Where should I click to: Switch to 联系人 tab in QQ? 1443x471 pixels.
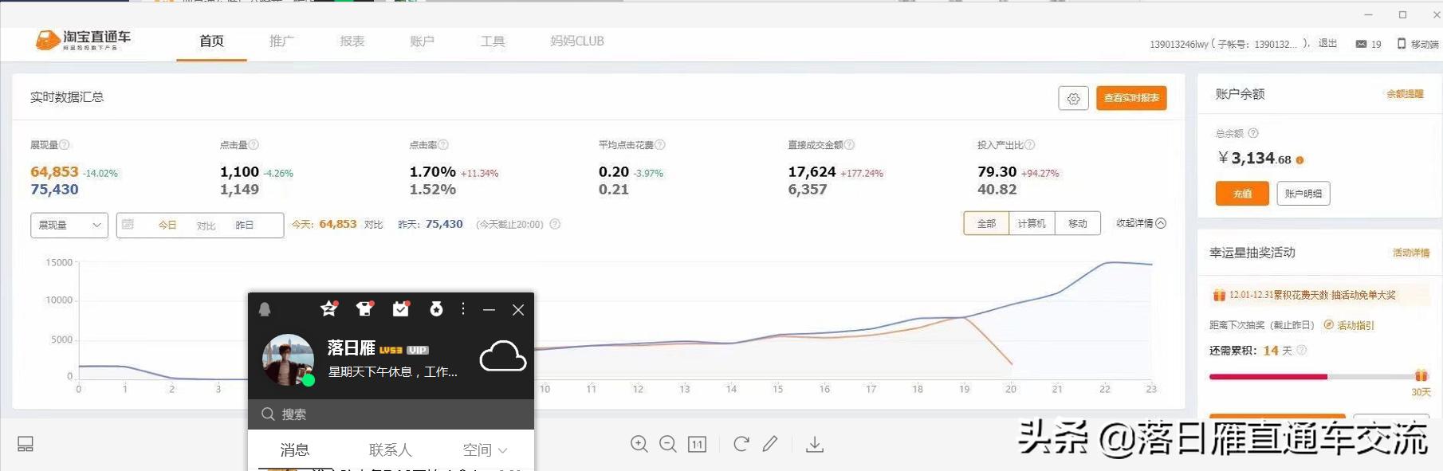point(390,450)
